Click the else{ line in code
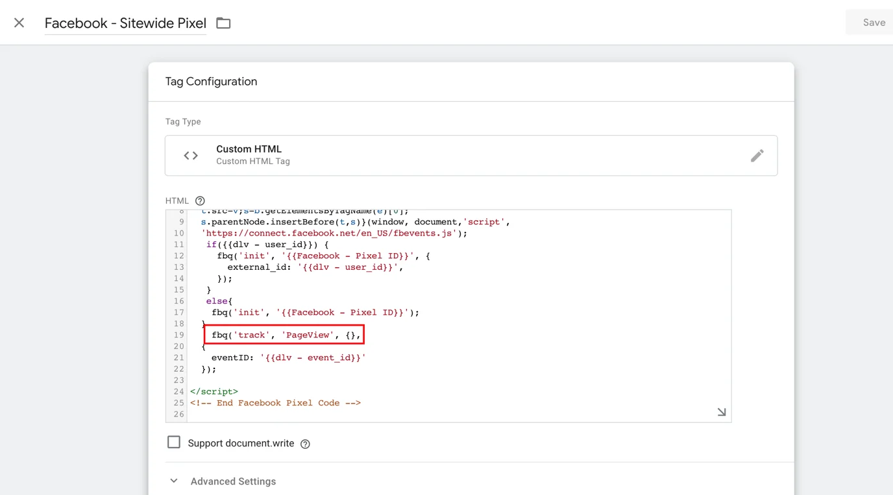893x495 pixels. click(219, 301)
